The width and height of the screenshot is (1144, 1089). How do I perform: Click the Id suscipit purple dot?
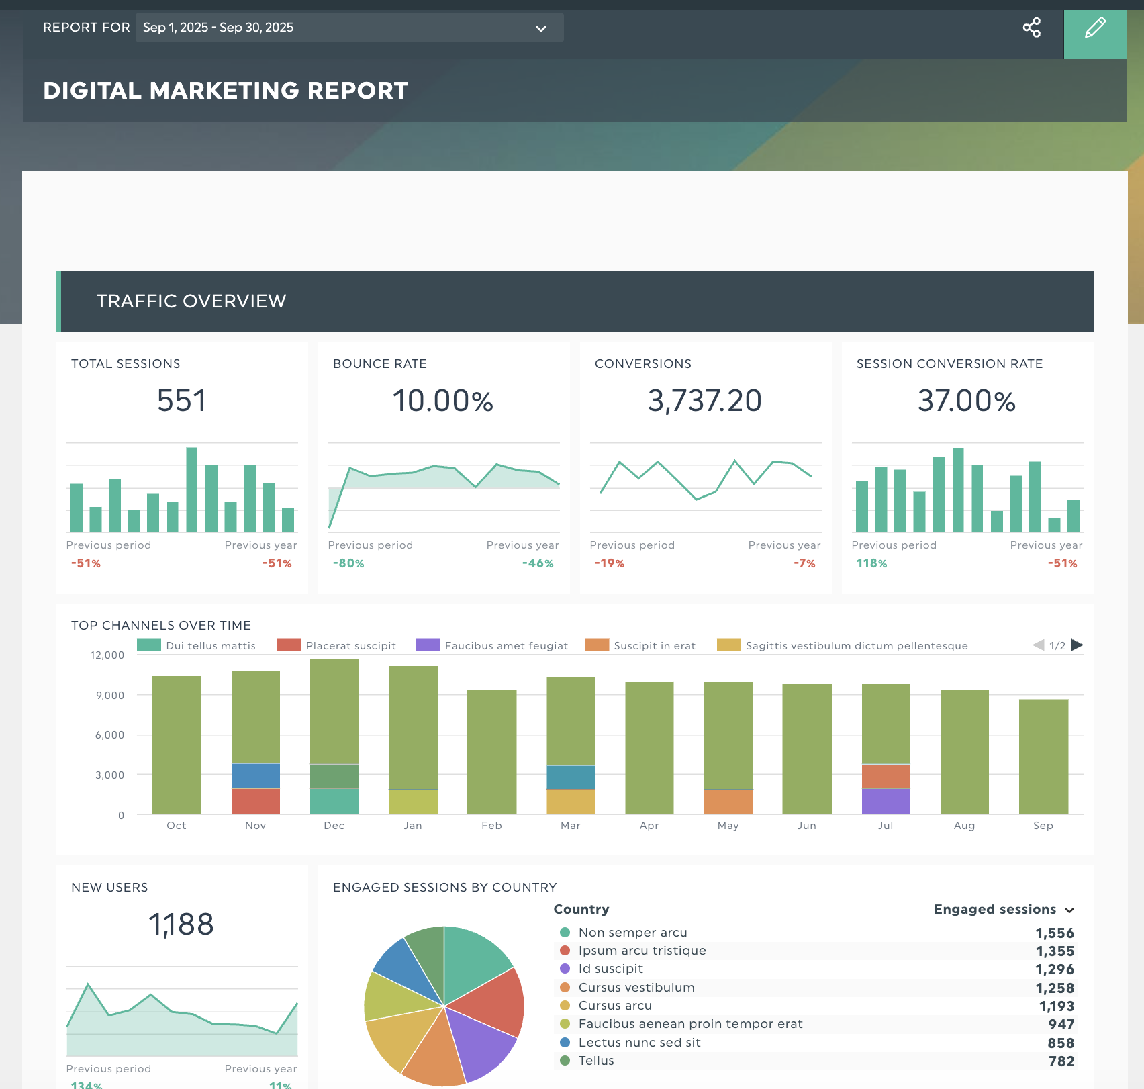pyautogui.click(x=565, y=969)
